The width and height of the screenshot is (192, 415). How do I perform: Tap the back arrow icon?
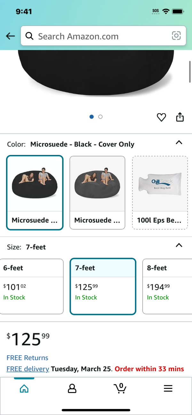(11, 36)
